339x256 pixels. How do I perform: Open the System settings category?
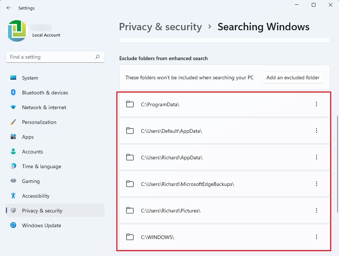(x=30, y=78)
